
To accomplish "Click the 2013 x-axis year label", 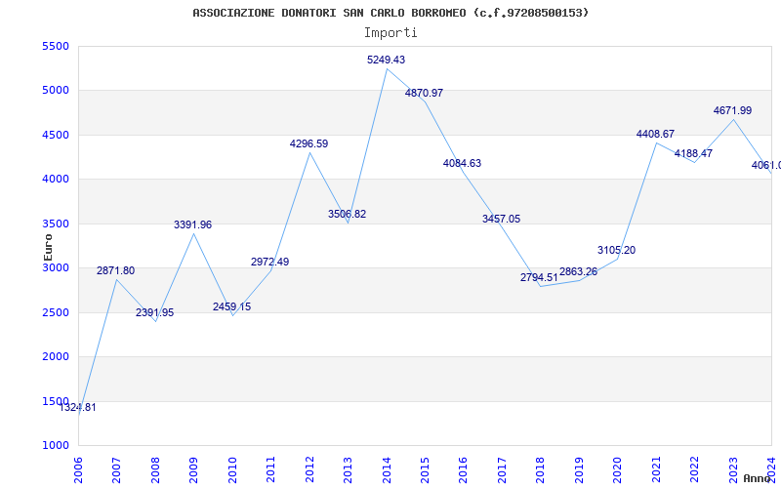I will tap(349, 470).
